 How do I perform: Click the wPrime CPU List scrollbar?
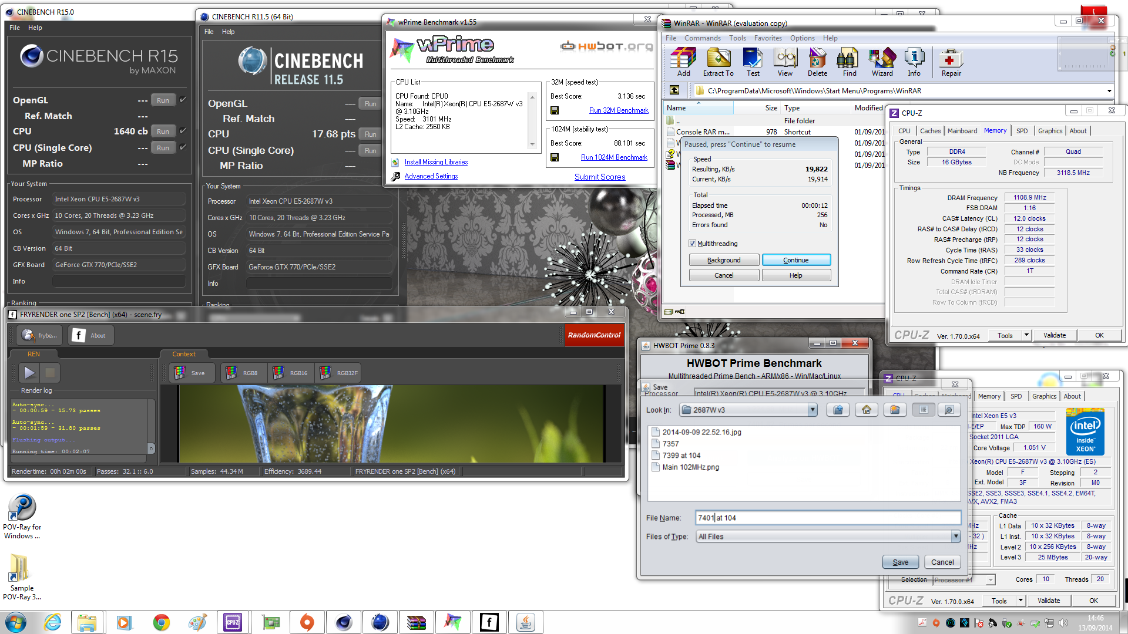coord(532,120)
